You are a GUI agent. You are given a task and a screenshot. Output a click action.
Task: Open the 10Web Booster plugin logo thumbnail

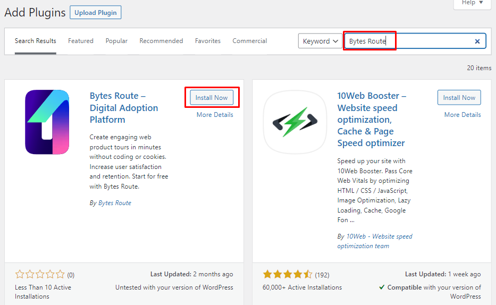pos(295,122)
